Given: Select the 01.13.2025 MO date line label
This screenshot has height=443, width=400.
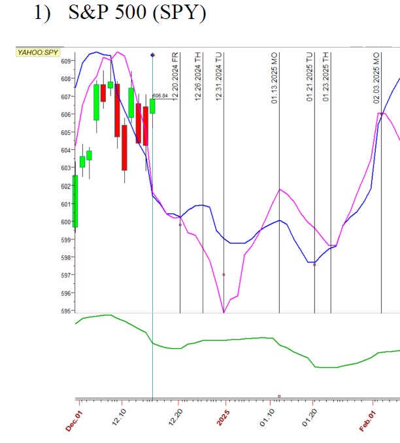Looking at the screenshot, I should [275, 78].
